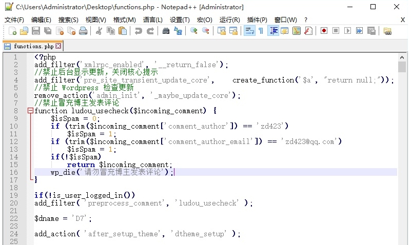Click the Print icon in toolbar
411x245 pixels.
click(x=83, y=31)
